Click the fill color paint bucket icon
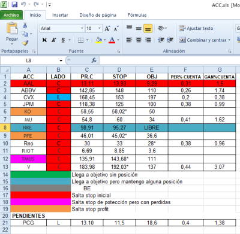 tap(98, 40)
